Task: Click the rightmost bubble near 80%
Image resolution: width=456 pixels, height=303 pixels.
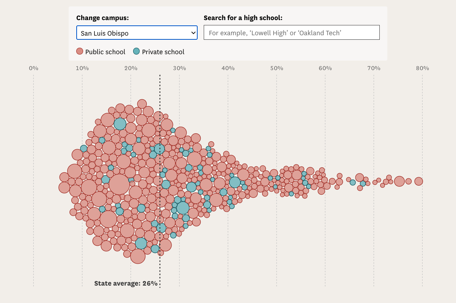Action: 418,181
